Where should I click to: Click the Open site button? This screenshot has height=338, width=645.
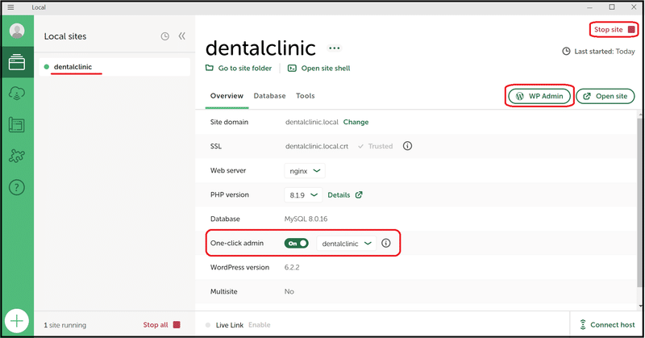605,96
